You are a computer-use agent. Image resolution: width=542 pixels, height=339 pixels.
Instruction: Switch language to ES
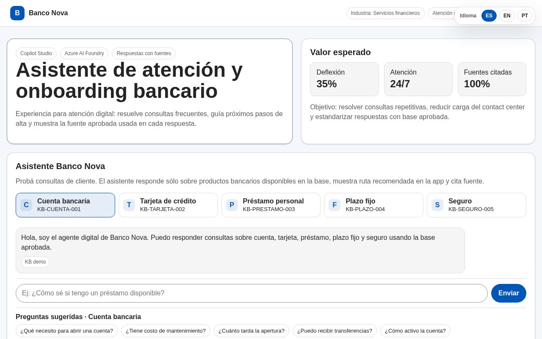(x=489, y=16)
